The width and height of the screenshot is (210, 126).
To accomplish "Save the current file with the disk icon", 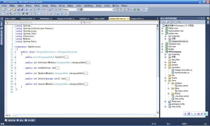I will [18, 10].
